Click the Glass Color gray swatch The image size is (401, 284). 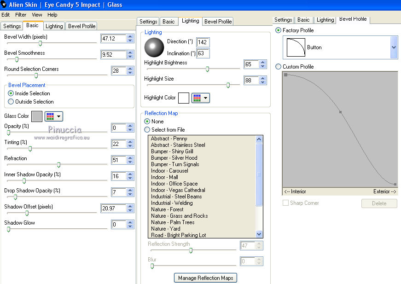[37, 116]
